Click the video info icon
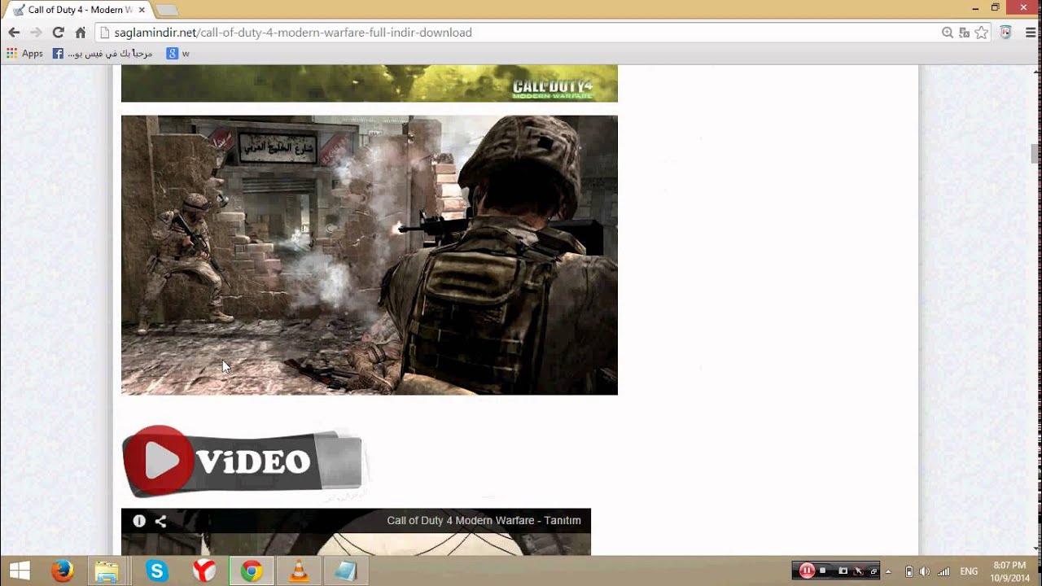The height and width of the screenshot is (586, 1042). (x=139, y=521)
